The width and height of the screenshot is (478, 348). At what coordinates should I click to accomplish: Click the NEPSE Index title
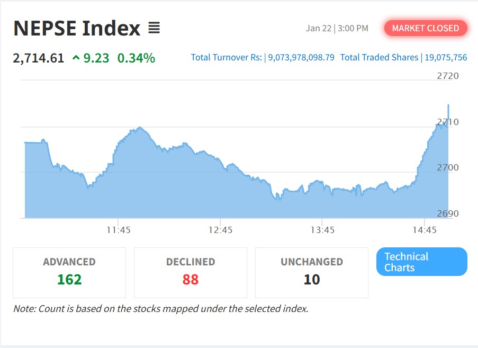click(77, 28)
